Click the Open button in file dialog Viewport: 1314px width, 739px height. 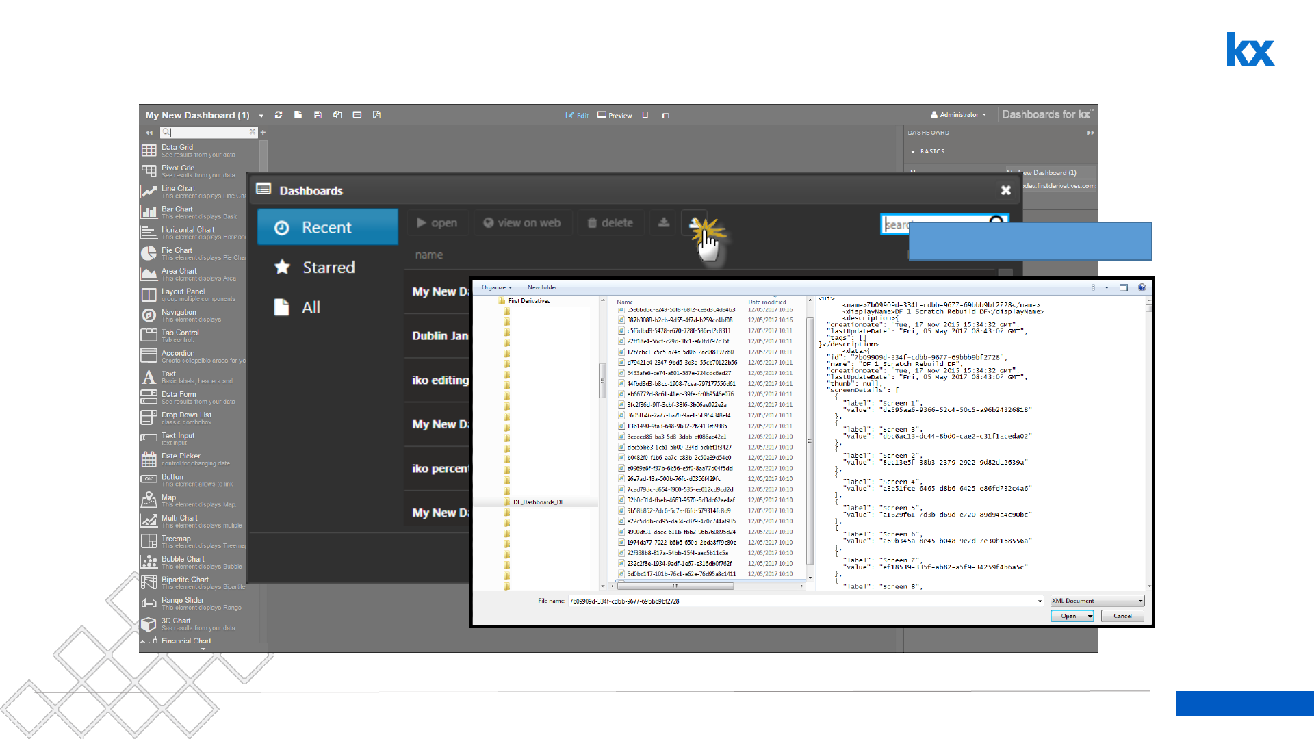(x=1068, y=616)
